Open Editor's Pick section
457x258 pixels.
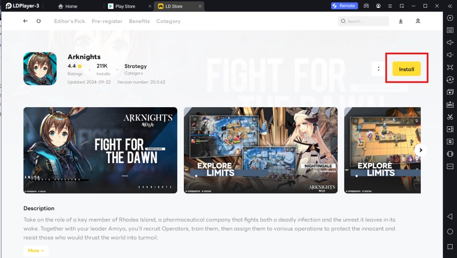pyautogui.click(x=69, y=21)
